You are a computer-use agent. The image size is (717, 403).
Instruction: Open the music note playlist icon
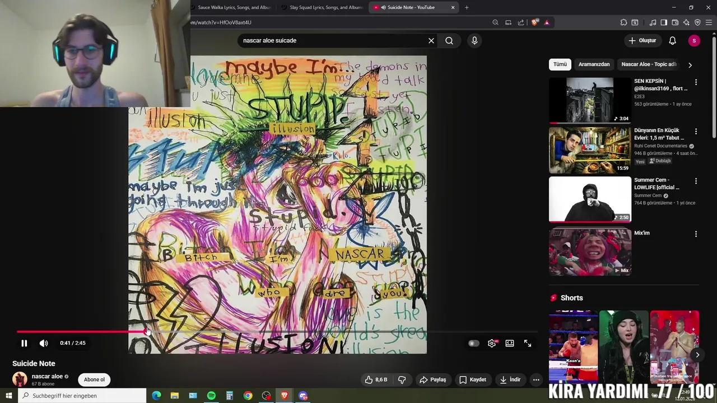point(653,22)
